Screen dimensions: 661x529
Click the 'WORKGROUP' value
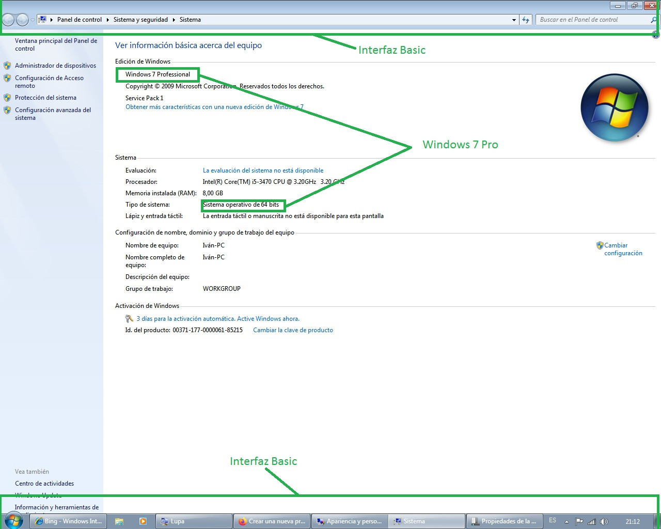point(222,289)
